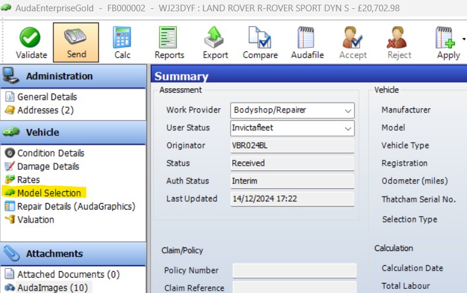Image resolution: width=467 pixels, height=293 pixels.
Task: Open the Reports icon
Action: tap(168, 37)
